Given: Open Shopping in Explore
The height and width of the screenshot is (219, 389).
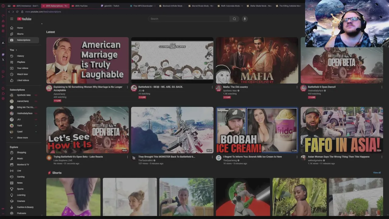Looking at the screenshot, I should click(x=24, y=152).
